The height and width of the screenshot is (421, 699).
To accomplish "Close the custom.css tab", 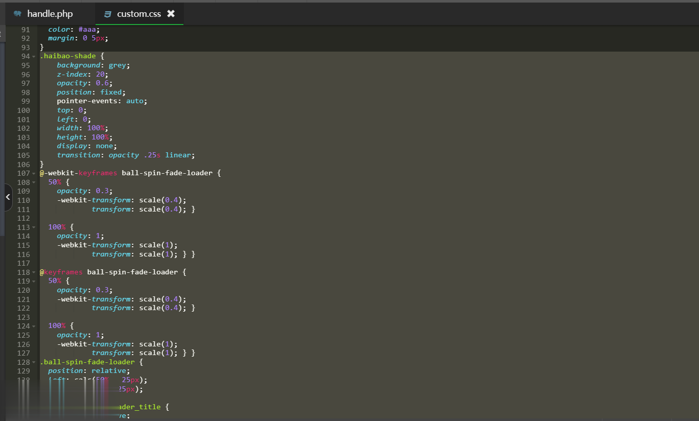I will [x=171, y=14].
